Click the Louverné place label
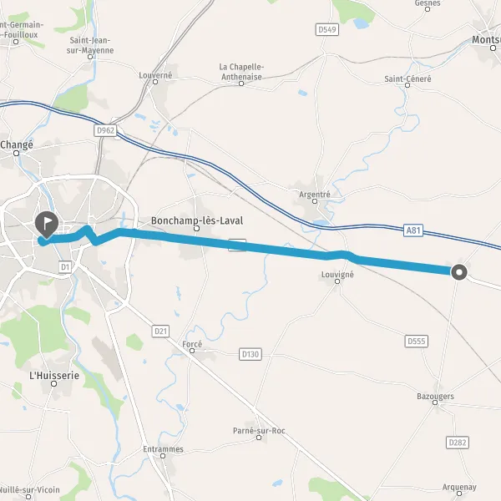This screenshot has height=501, width=501. [155, 75]
